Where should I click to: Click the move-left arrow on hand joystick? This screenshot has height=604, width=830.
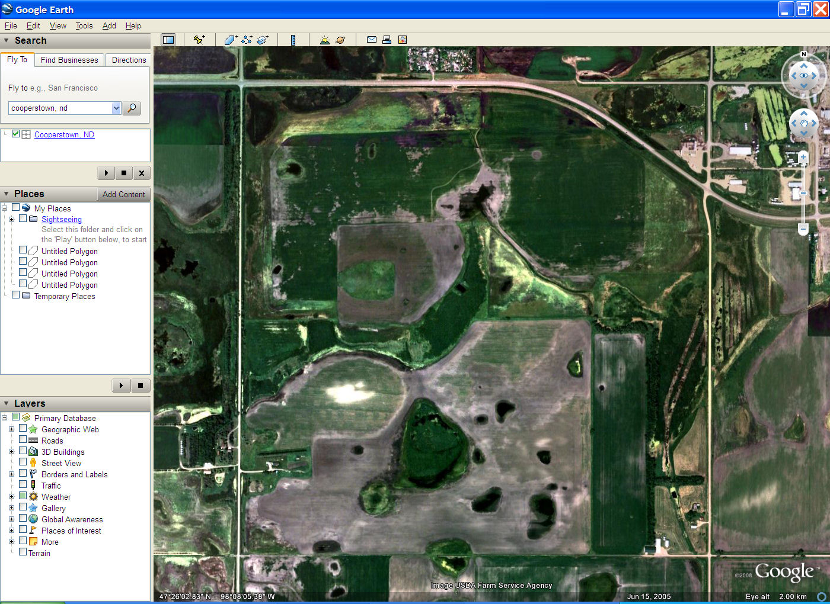[x=793, y=123]
